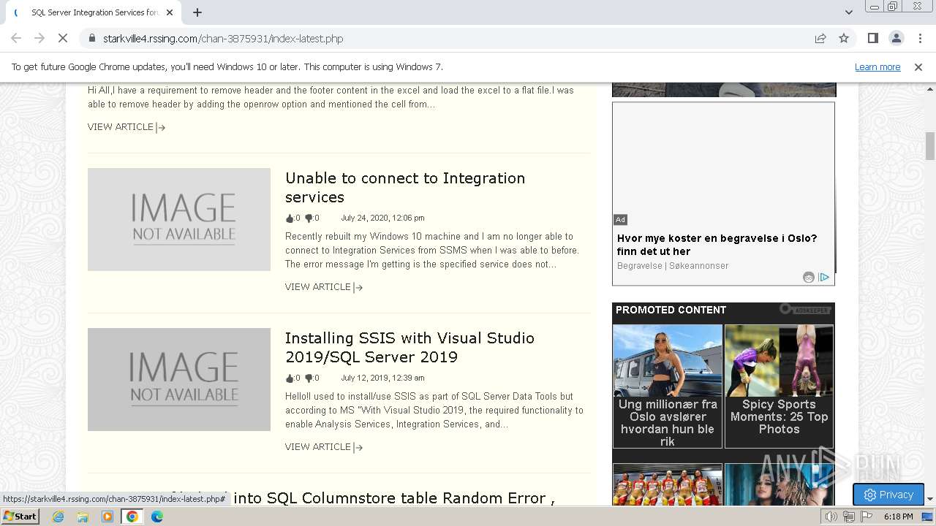Open 'Installing SSIS with Visual Studio 2019' title
This screenshot has width=936, height=526.
[409, 347]
